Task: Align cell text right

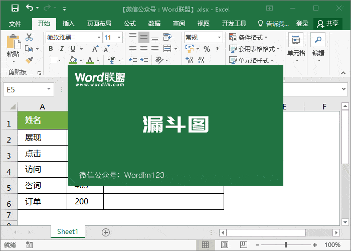Action: coord(155,49)
